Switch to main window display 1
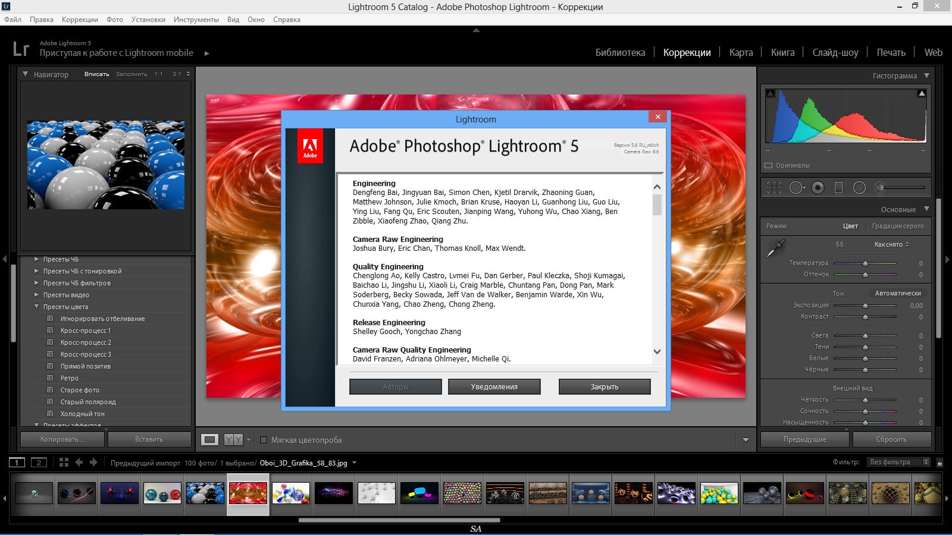 (17, 462)
